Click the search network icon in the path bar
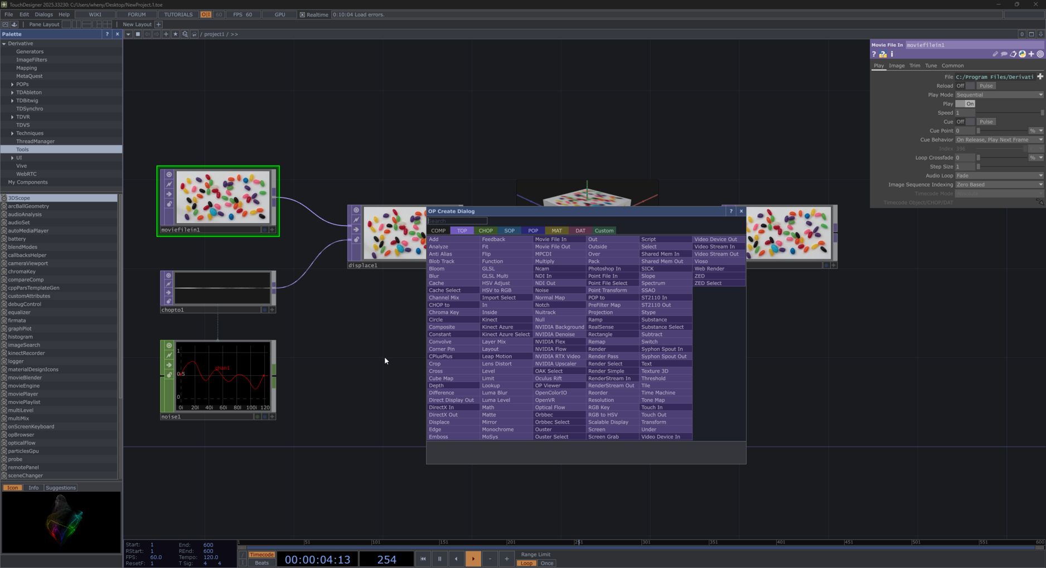 pyautogui.click(x=185, y=34)
